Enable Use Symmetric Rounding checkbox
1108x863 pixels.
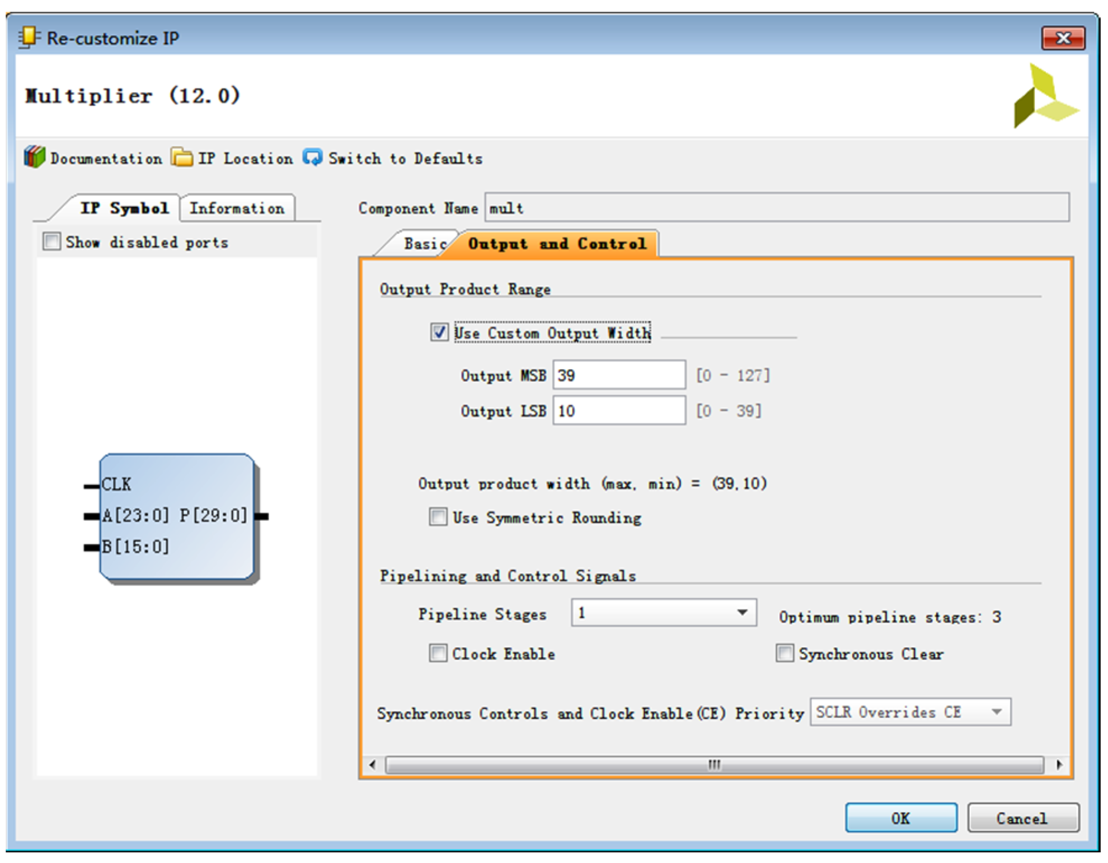(x=438, y=516)
